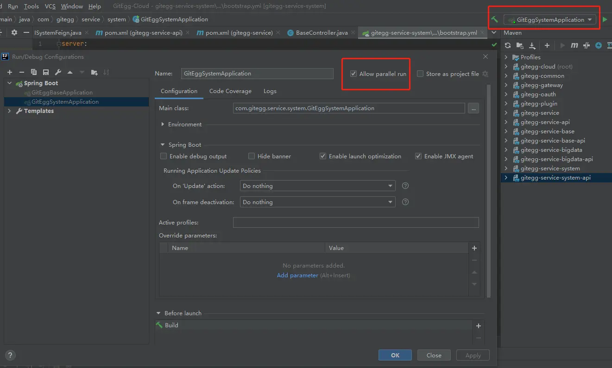Select the Configuration tab

tap(179, 91)
